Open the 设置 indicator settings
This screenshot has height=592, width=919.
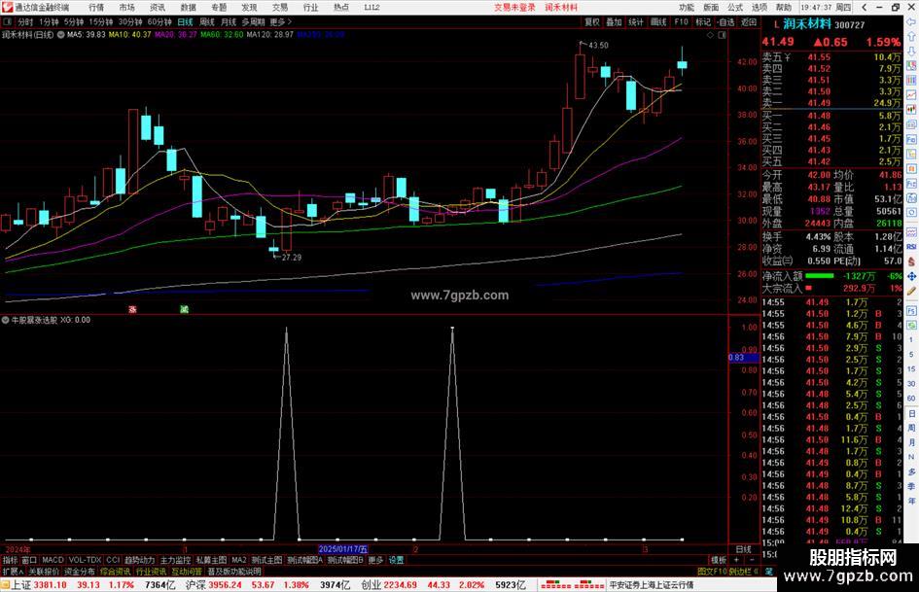point(396,560)
